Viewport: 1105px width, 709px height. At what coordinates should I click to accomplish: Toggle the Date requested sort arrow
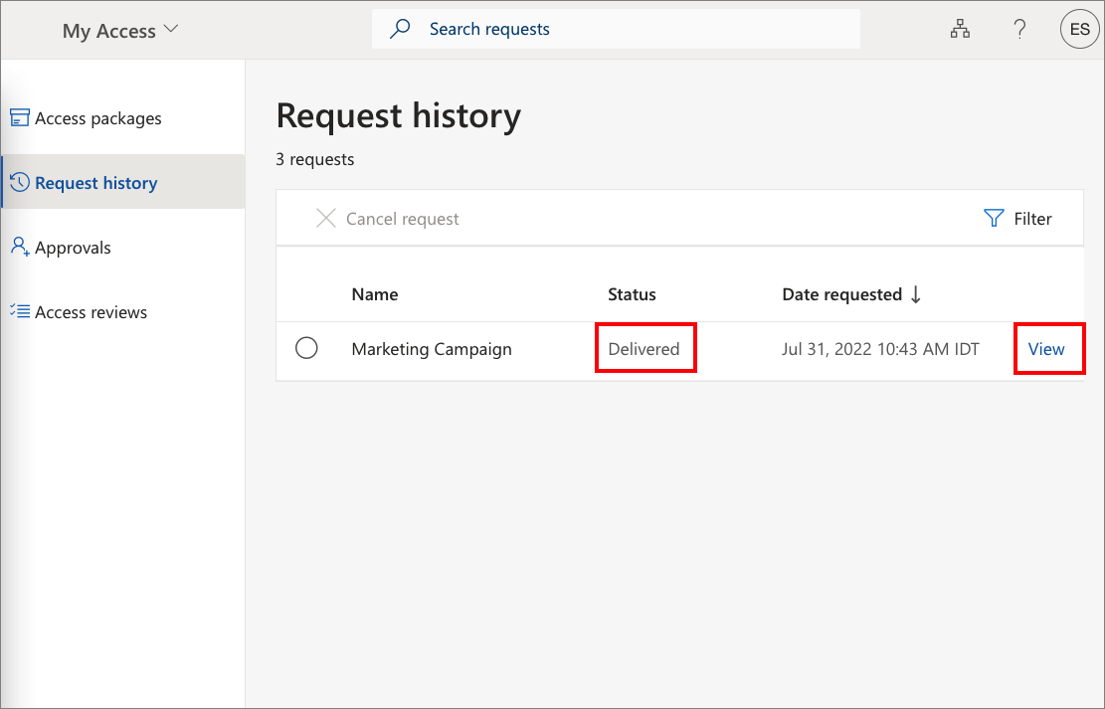[x=916, y=294]
